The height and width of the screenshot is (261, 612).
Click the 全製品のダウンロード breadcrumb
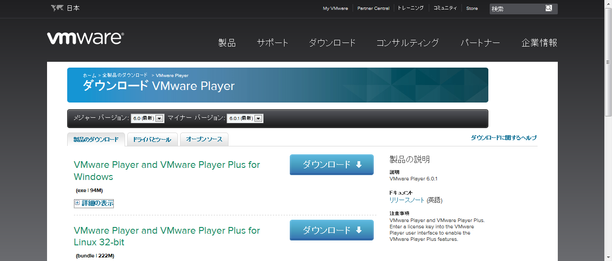(x=125, y=75)
